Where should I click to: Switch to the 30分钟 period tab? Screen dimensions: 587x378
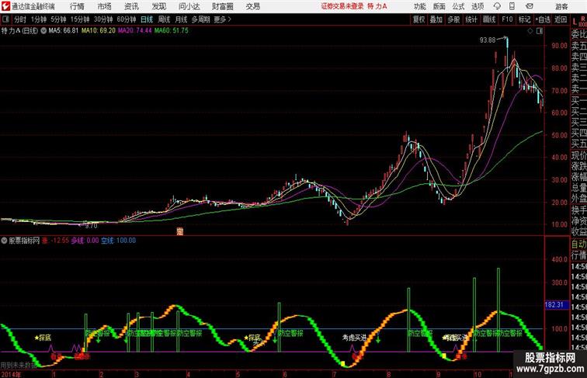(x=103, y=19)
